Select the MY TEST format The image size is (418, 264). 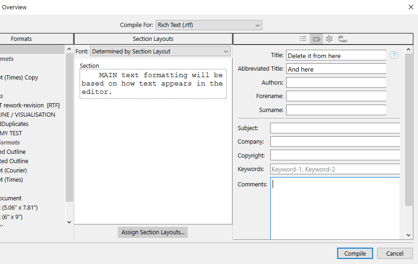click(x=11, y=133)
